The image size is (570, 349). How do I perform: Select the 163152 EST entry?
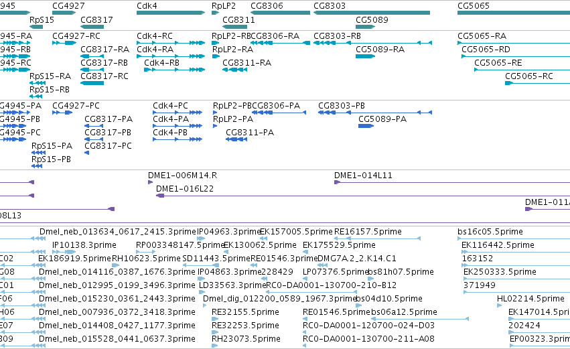pos(478,259)
